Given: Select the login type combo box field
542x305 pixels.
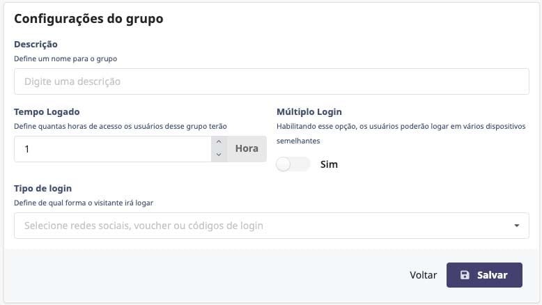Looking at the screenshot, I should pyautogui.click(x=265, y=226).
